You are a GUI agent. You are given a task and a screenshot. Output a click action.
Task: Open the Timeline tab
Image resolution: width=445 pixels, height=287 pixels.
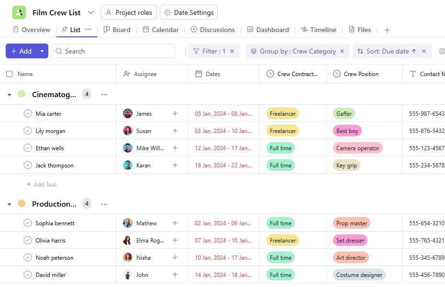pos(319,30)
